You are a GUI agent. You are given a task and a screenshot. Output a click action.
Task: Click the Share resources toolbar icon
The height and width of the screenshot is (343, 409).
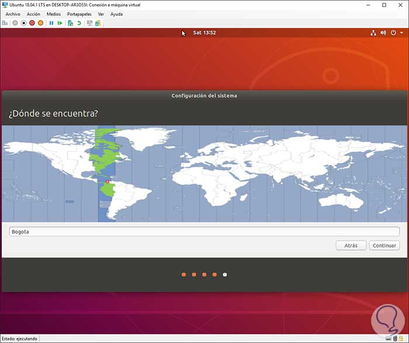click(98, 23)
